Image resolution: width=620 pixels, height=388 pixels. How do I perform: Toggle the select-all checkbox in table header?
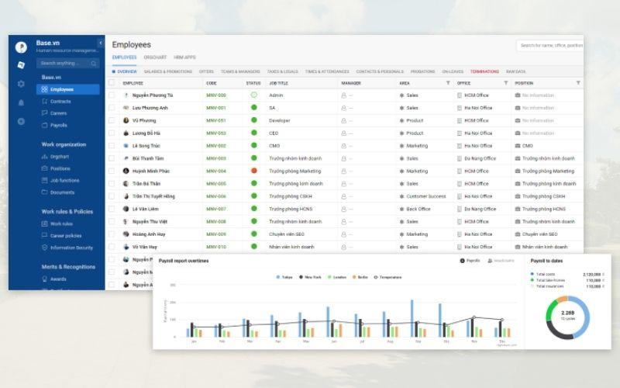(112, 82)
